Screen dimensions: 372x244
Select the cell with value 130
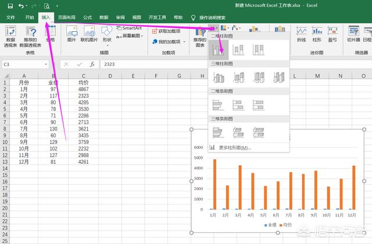(x=53, y=129)
